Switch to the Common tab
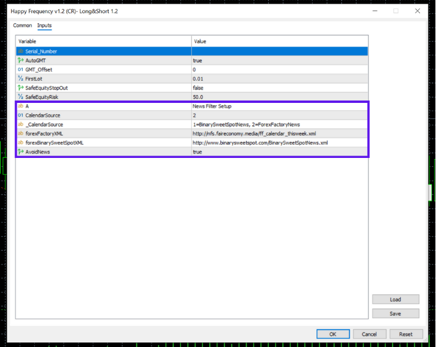The width and height of the screenshot is (436, 347). tap(23, 26)
